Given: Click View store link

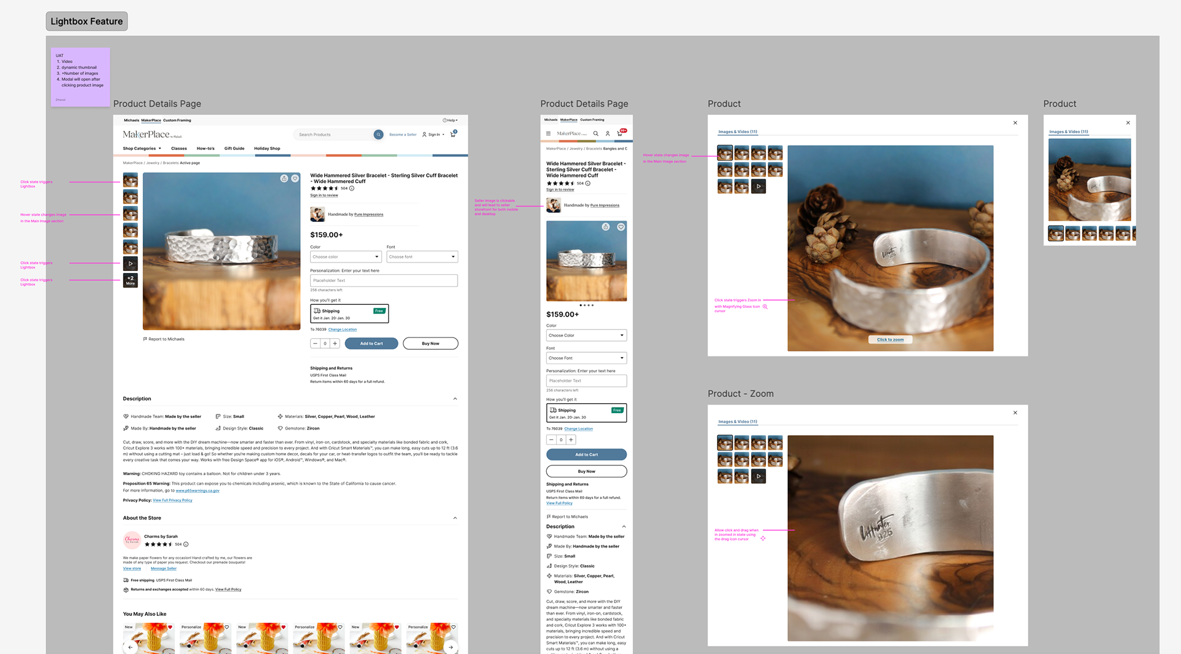Looking at the screenshot, I should point(132,569).
